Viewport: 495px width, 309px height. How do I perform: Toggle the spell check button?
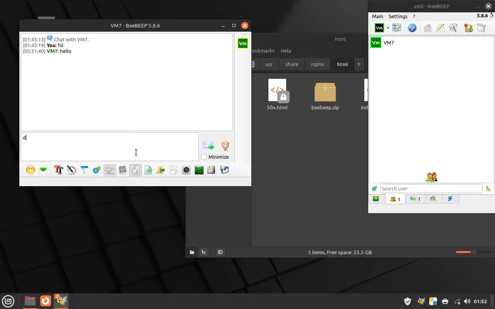tap(110, 170)
